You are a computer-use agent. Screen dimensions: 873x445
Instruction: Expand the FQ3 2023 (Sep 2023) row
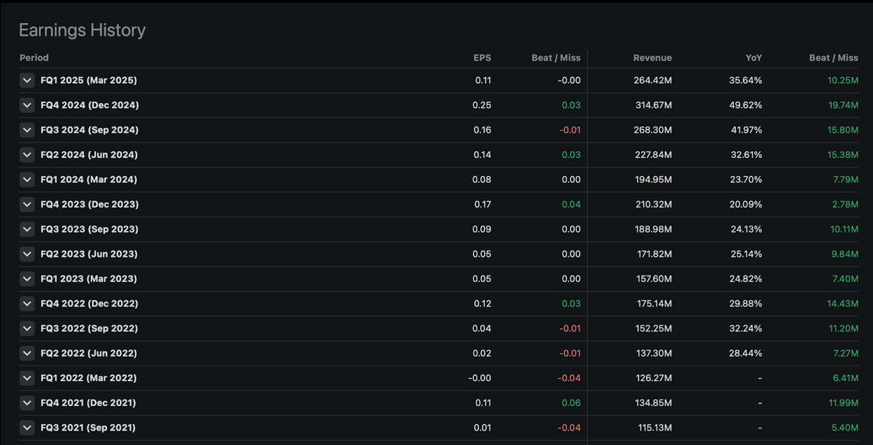pyautogui.click(x=27, y=229)
